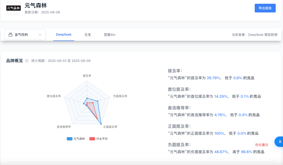Open the 含气饮料 category dropdown
The width and height of the screenshot is (283, 165).
(25, 35)
